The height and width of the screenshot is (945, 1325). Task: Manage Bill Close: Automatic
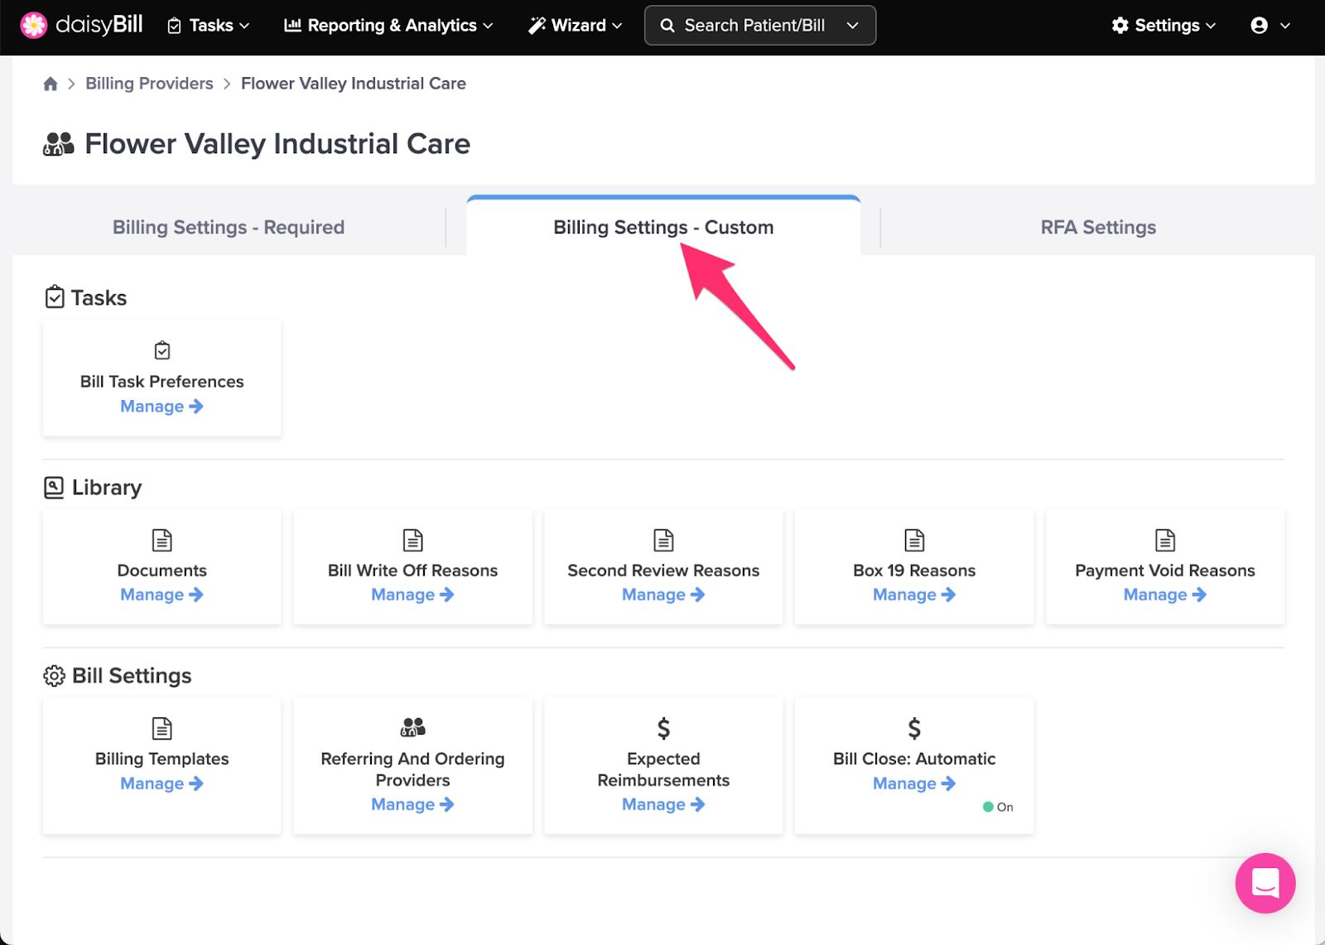tap(914, 783)
